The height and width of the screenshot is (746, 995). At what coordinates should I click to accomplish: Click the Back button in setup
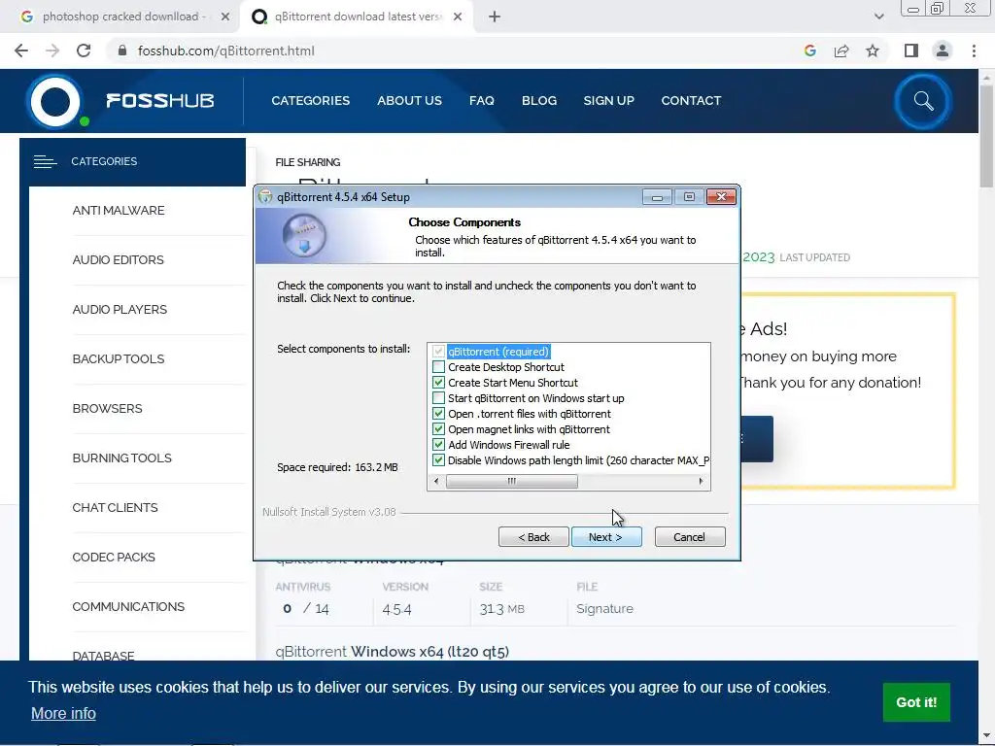tap(533, 536)
